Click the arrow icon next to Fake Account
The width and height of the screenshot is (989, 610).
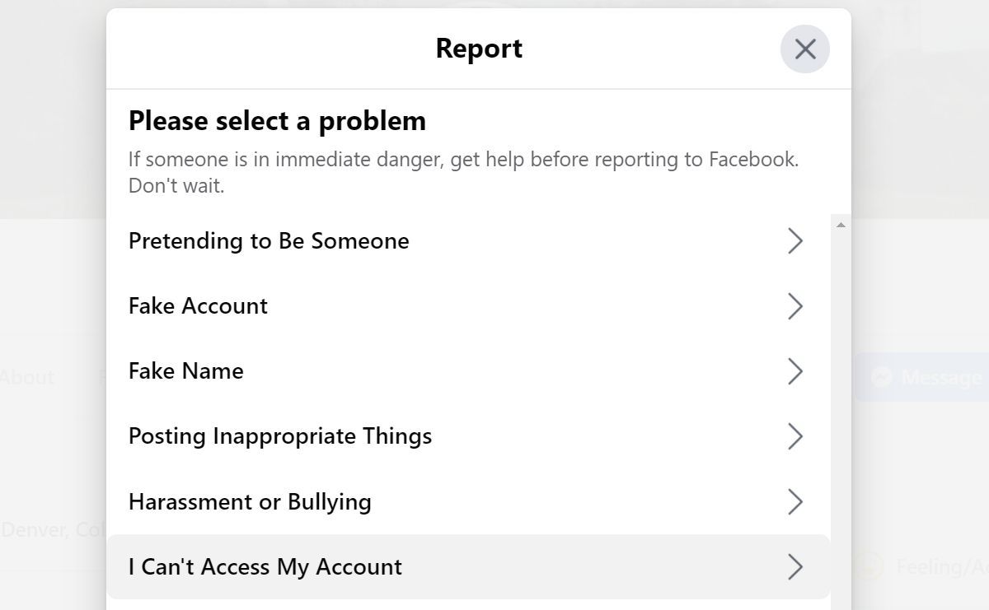[x=795, y=306]
